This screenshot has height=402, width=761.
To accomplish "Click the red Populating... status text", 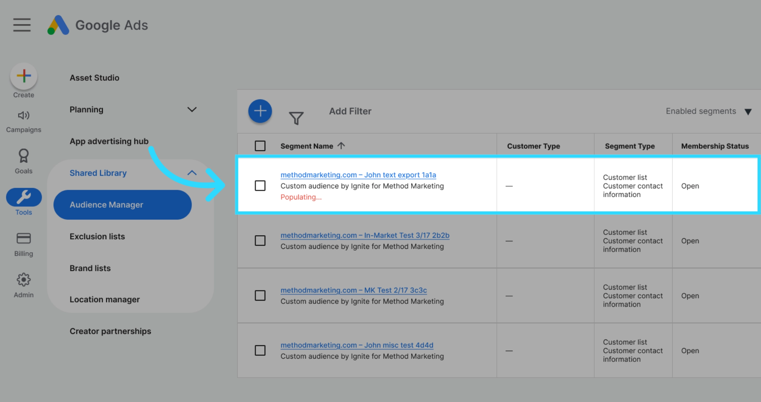I will pos(301,197).
